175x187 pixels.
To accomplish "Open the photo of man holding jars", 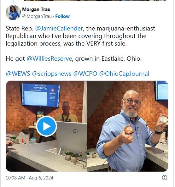I will tap(128, 126).
